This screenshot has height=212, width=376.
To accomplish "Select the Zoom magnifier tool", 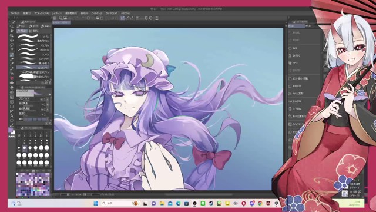I will (12, 26).
